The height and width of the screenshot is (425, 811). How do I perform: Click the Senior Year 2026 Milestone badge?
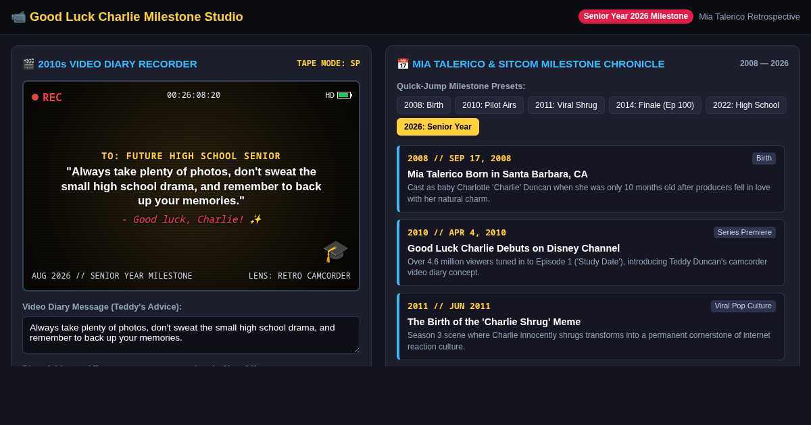point(636,16)
